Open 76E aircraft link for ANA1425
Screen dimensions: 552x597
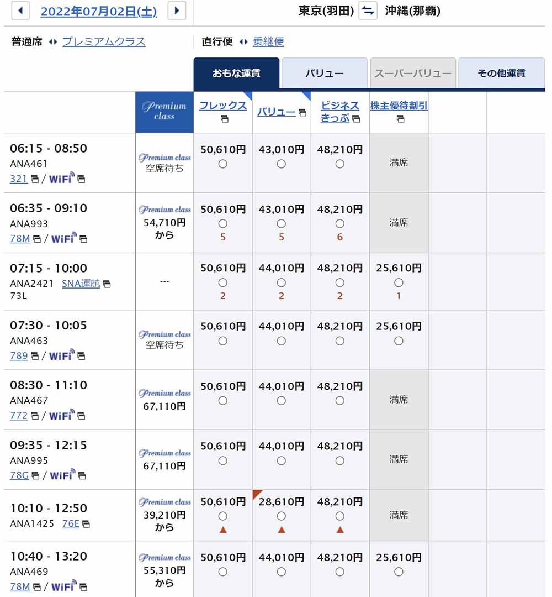[71, 524]
